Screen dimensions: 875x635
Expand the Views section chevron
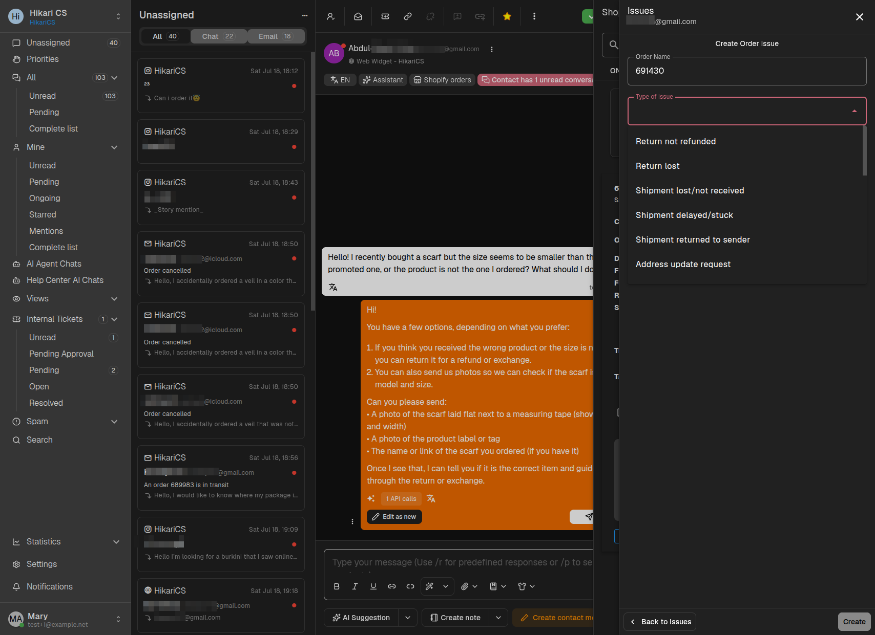coord(114,299)
